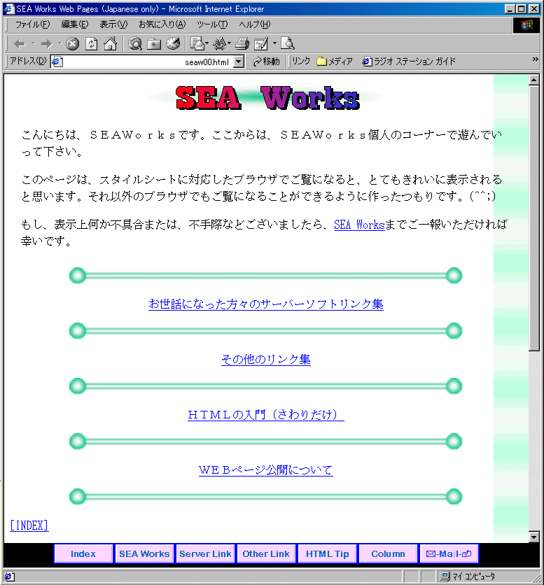This screenshot has height=585, width=544.
Task: Open the メディア links folder
Action: point(334,62)
